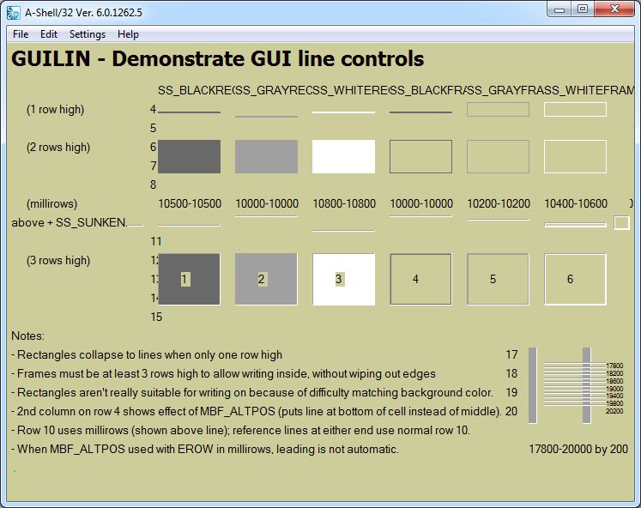Maximize the A-Shell window
This screenshot has width=641, height=508.
tap(583, 9)
